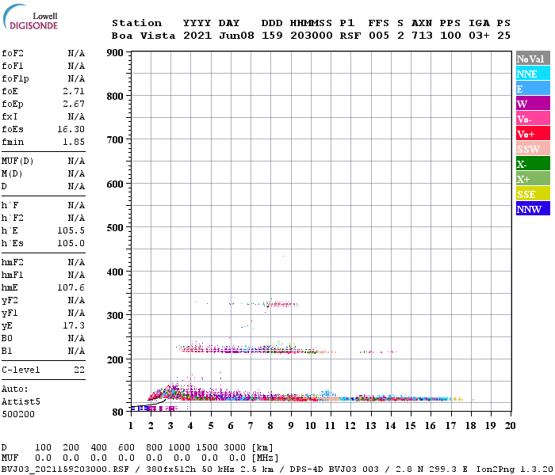Select the Vo- pink legend swatch
The height and width of the screenshot is (475, 555).
[533, 119]
